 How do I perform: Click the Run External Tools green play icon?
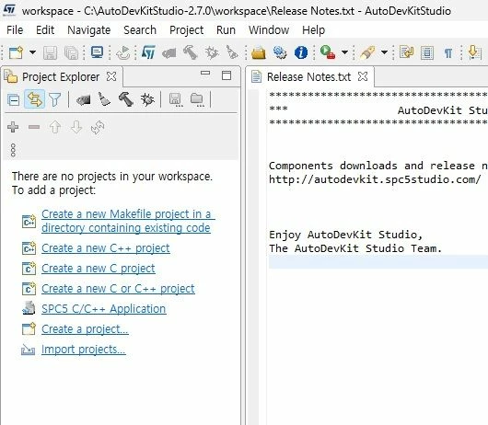tap(328, 52)
